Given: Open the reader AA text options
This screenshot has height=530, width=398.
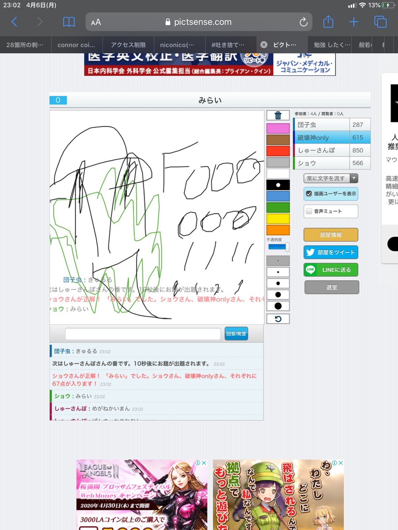Looking at the screenshot, I should 96,23.
